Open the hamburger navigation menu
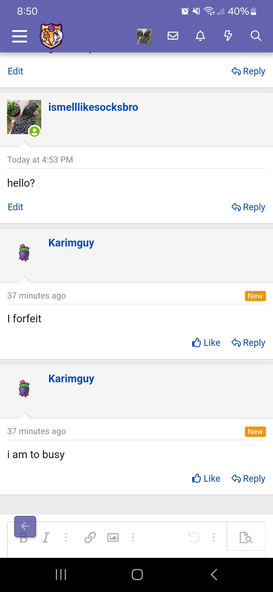 pyautogui.click(x=19, y=36)
